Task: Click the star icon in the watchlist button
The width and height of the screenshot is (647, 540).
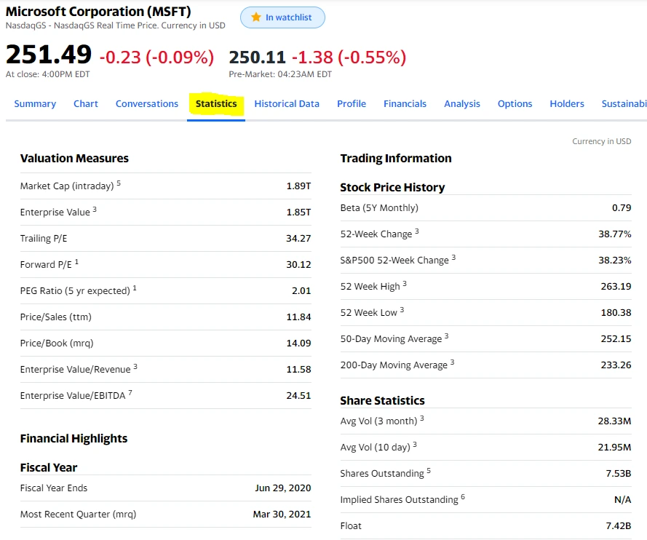Action: 256,17
